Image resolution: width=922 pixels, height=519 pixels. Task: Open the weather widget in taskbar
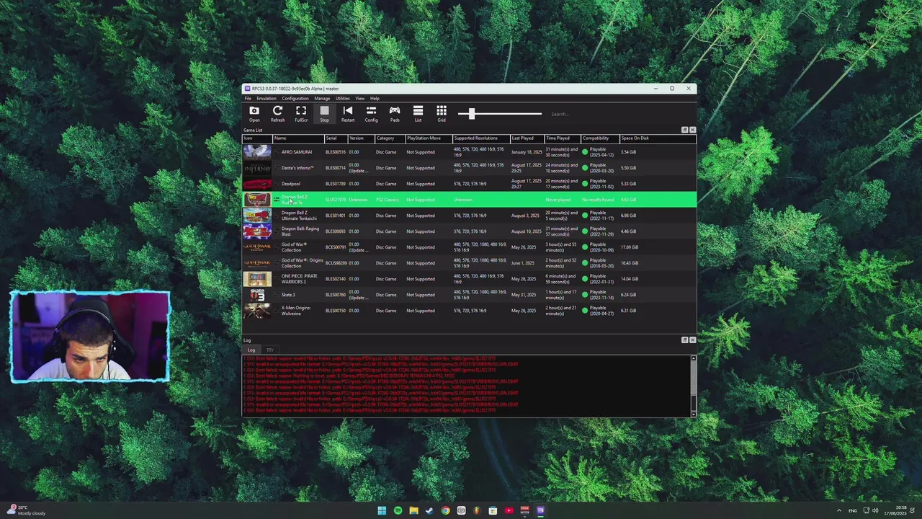click(x=25, y=510)
